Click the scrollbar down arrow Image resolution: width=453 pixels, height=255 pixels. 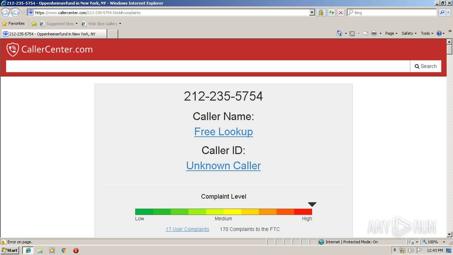[x=449, y=234]
